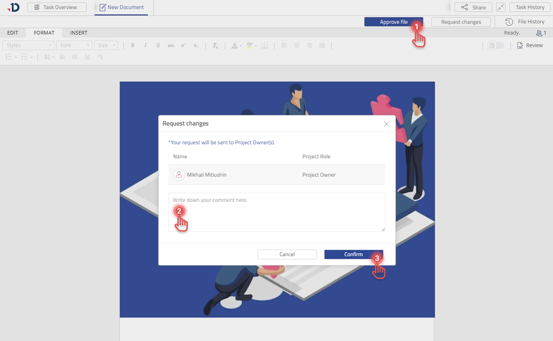Screen dimensions: 553x341
Task: Open the Styles dropdown
Action: 28,45
